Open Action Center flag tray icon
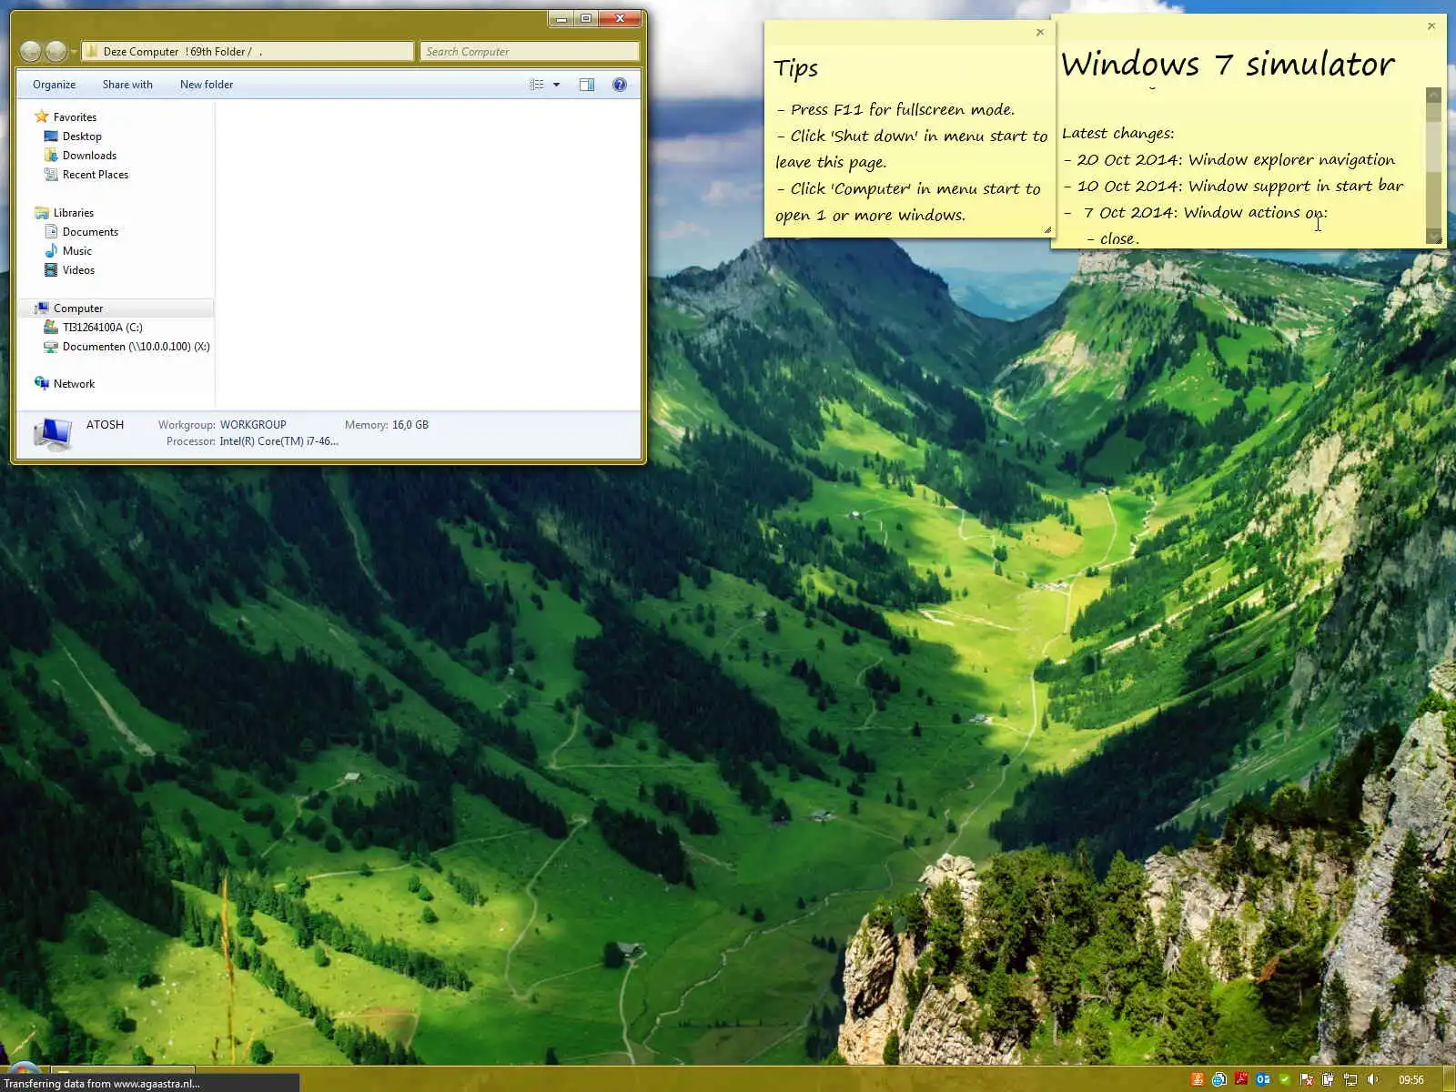 point(1307,1080)
